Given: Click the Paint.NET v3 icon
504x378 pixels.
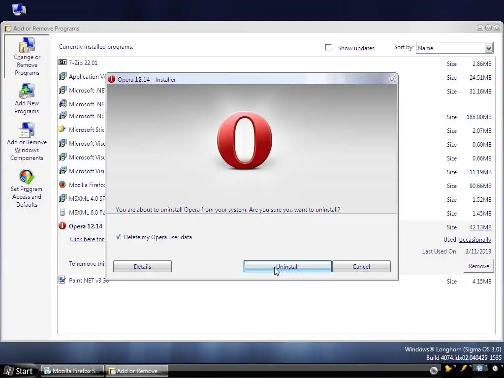Looking at the screenshot, I should [63, 280].
